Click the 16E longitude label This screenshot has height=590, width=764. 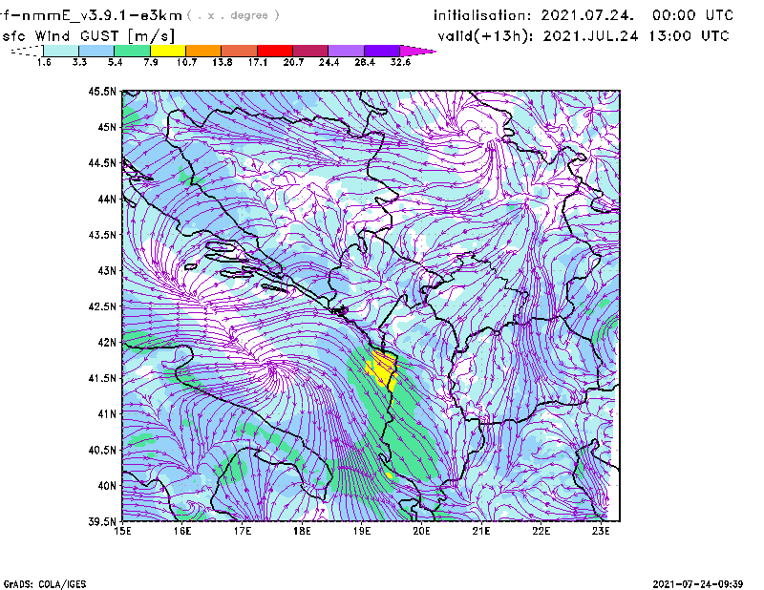click(182, 531)
